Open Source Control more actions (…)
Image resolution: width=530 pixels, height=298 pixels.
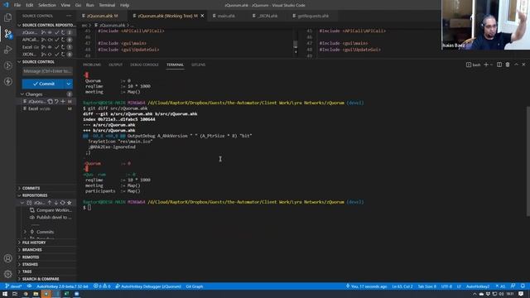tap(69, 16)
